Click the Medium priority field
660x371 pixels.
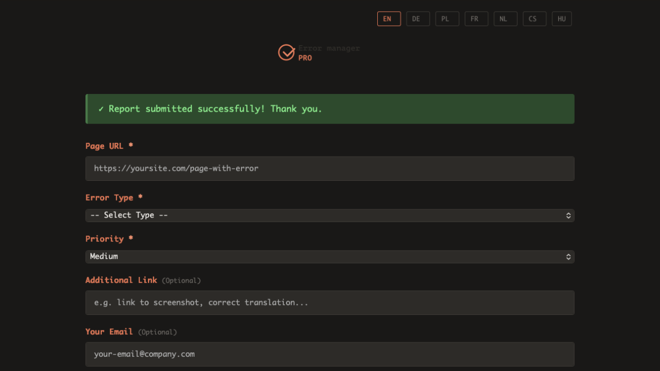coord(330,256)
